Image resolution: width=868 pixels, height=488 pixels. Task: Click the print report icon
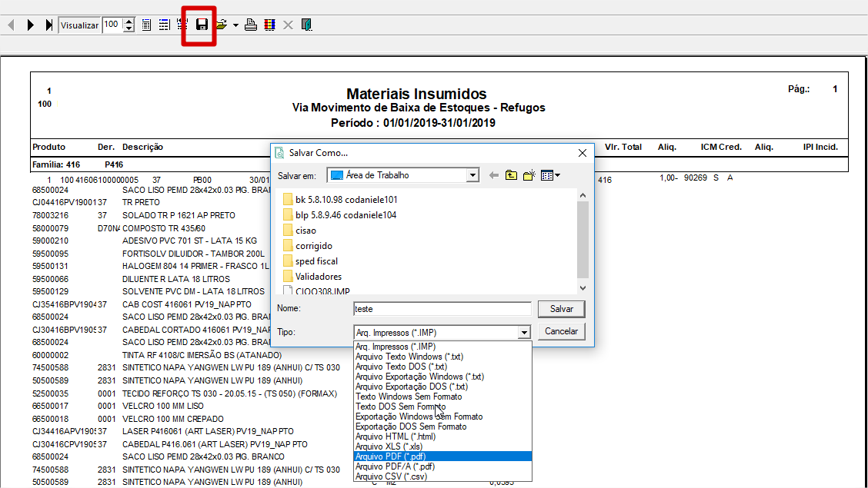[251, 25]
